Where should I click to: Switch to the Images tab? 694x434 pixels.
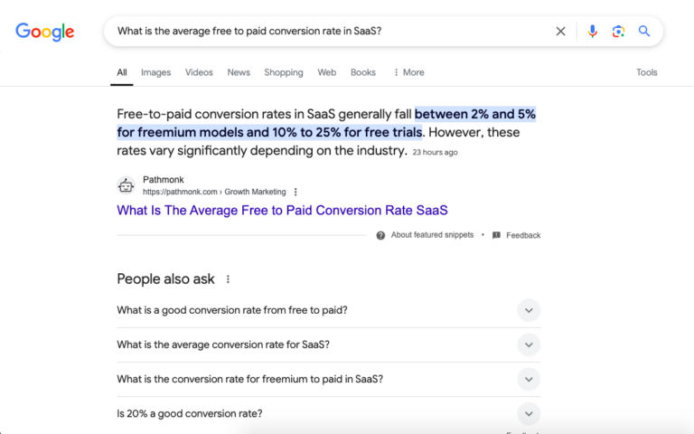155,72
